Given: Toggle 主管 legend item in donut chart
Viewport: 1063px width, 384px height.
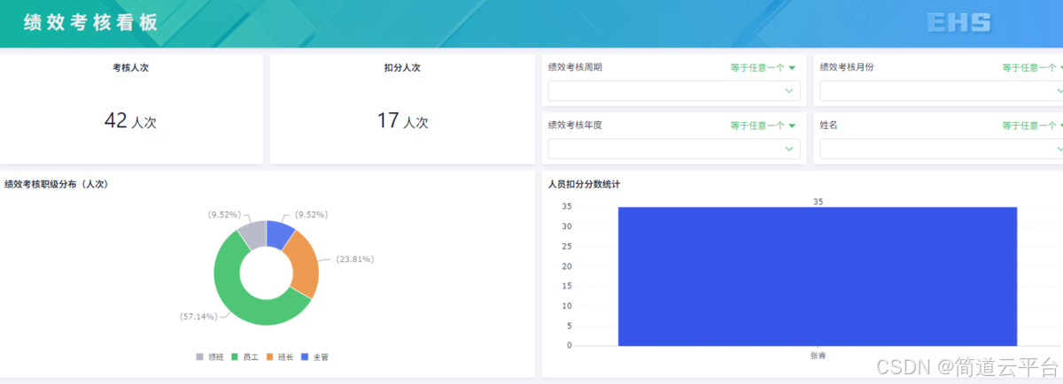Looking at the screenshot, I should [314, 357].
